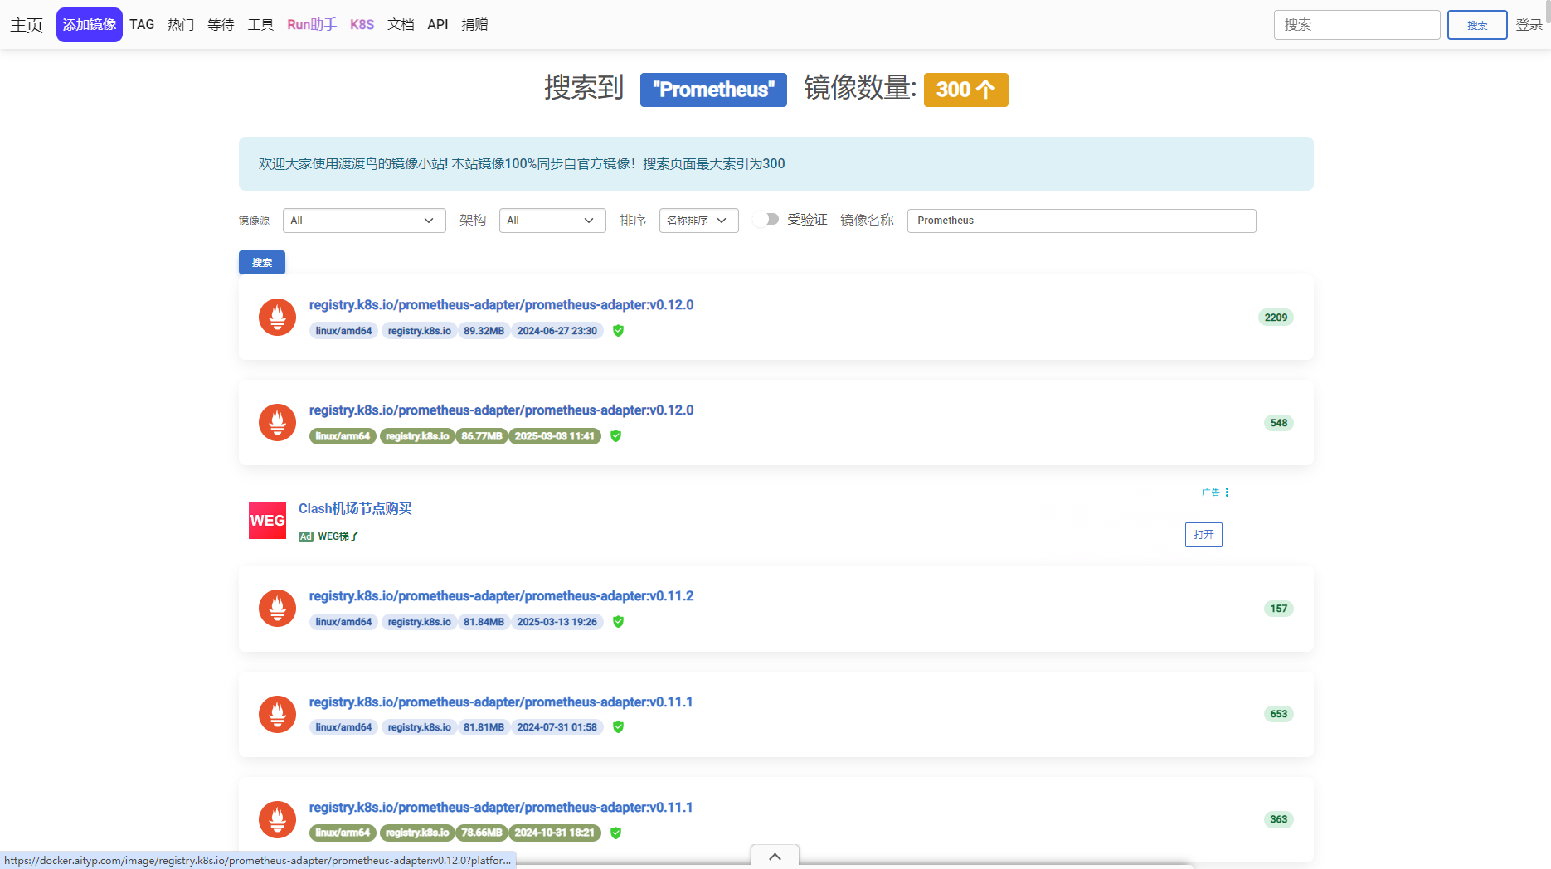
Task: Click the WEG advertisement logo
Action: point(267,520)
